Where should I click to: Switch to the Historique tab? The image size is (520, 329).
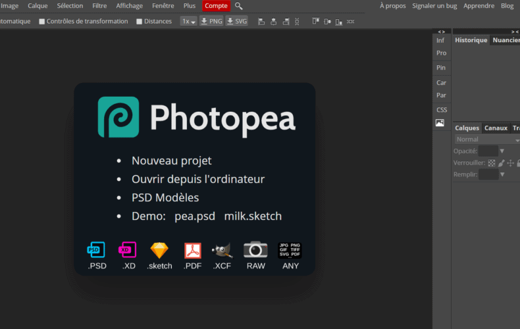(x=471, y=40)
